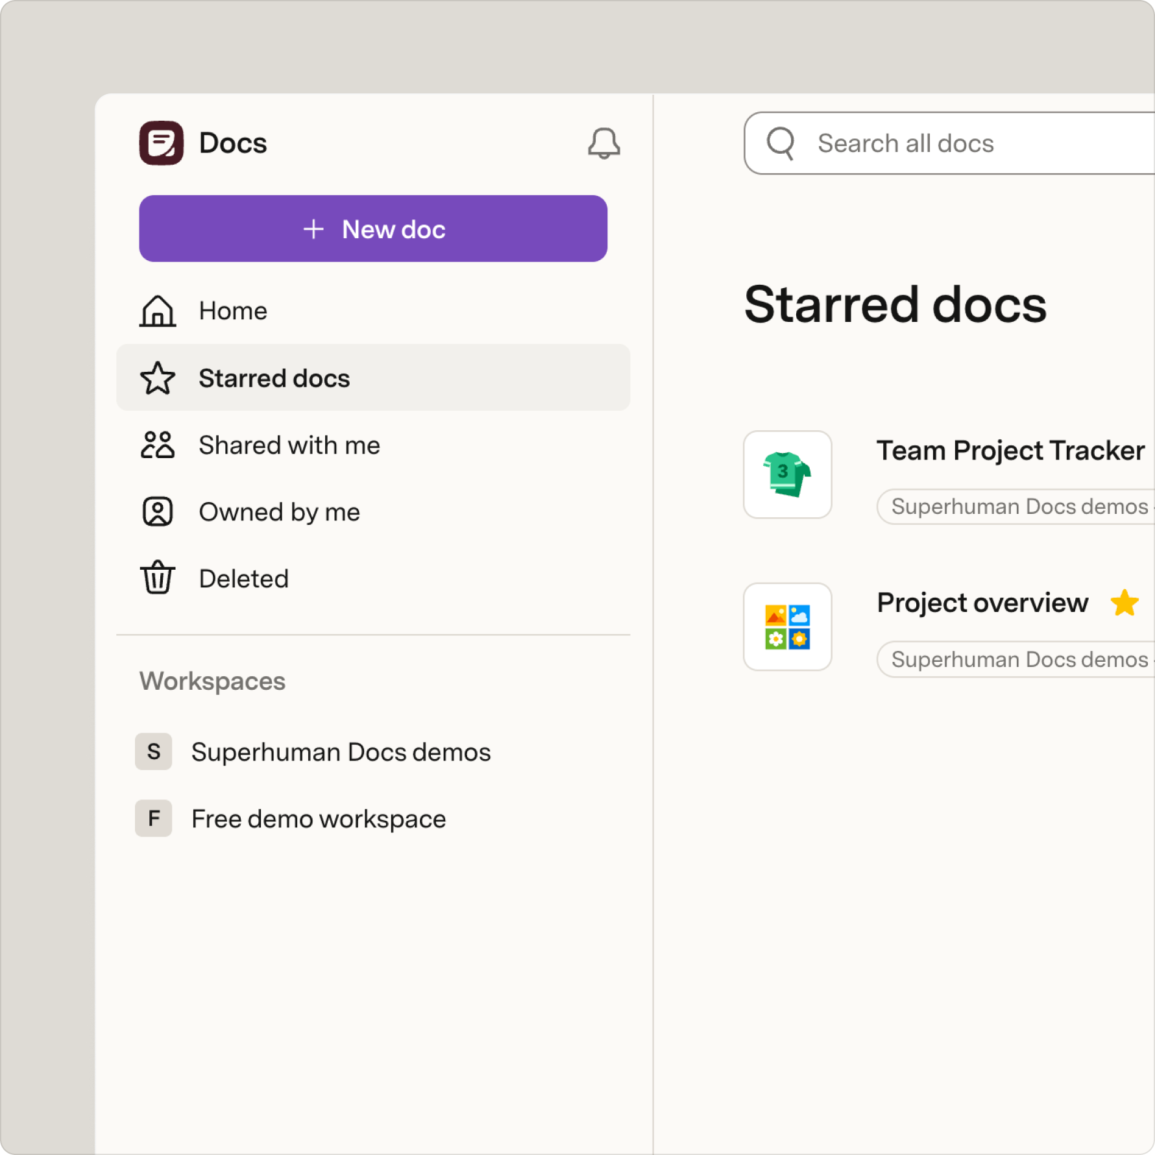Click the Docs title text
This screenshot has width=1155, height=1155.
tap(233, 143)
